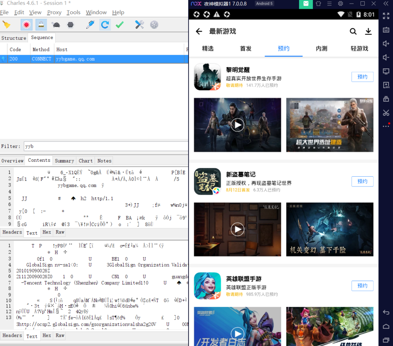
Task: Open the Summary tab
Action: (64, 161)
